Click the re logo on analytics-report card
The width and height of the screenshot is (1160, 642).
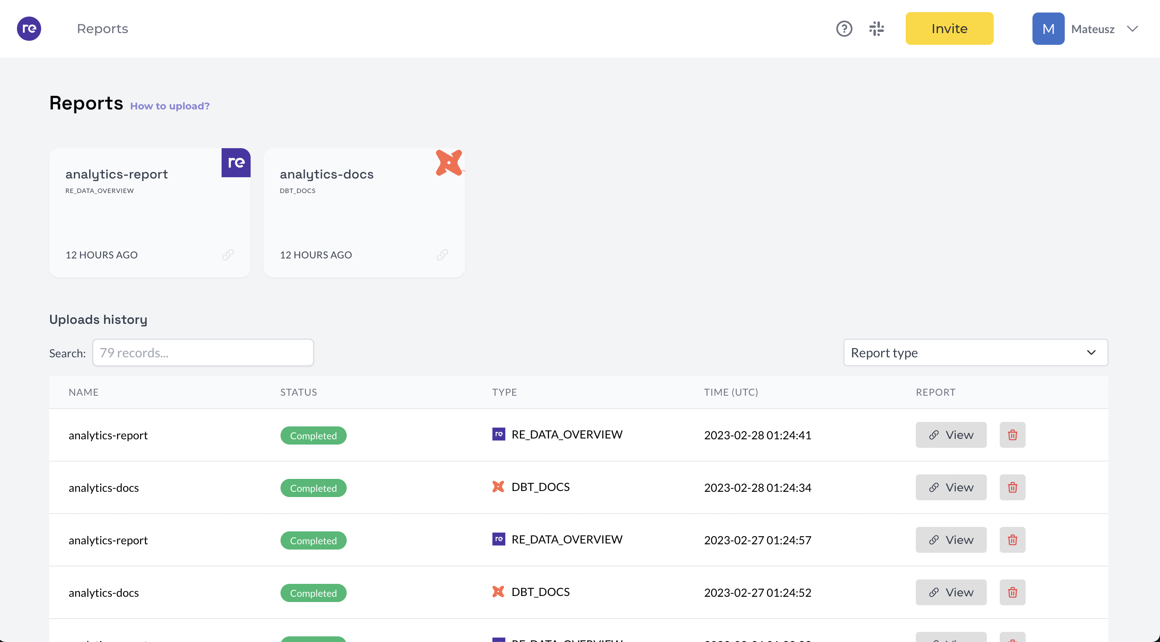coord(236,162)
